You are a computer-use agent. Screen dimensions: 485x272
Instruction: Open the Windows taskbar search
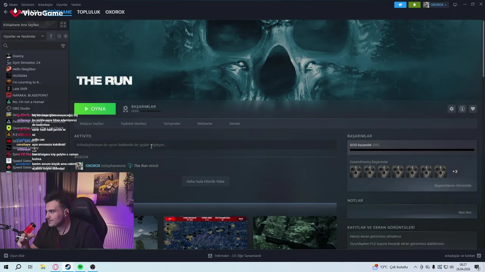point(18,267)
